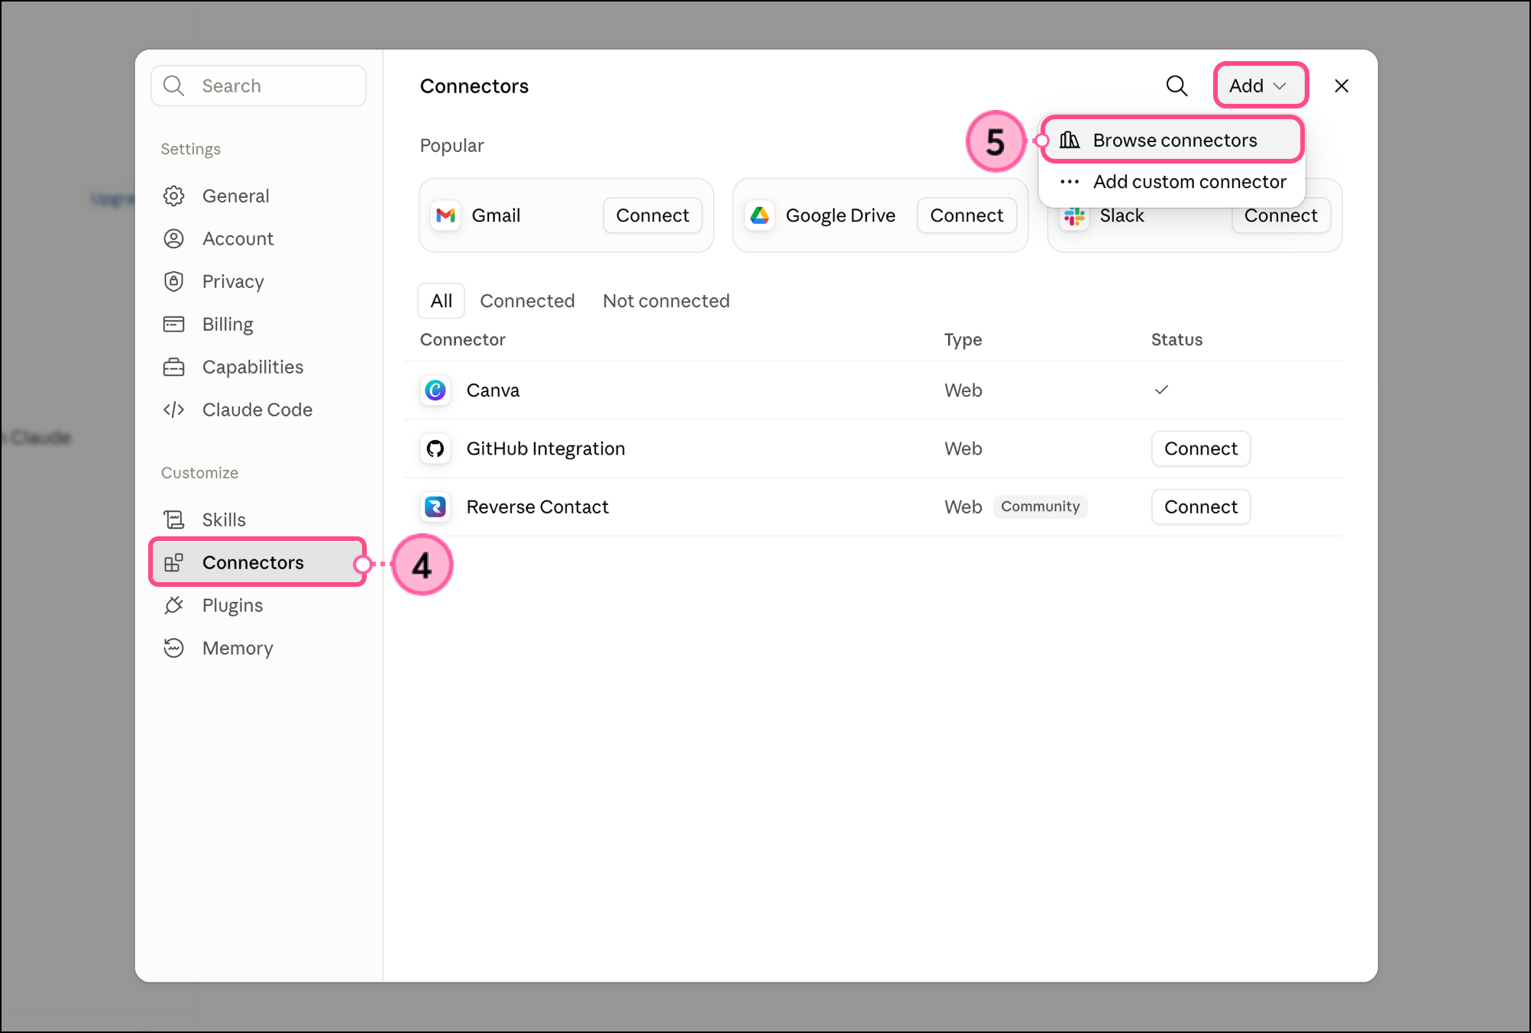Click the search magnifier in Connectors header

1177,86
